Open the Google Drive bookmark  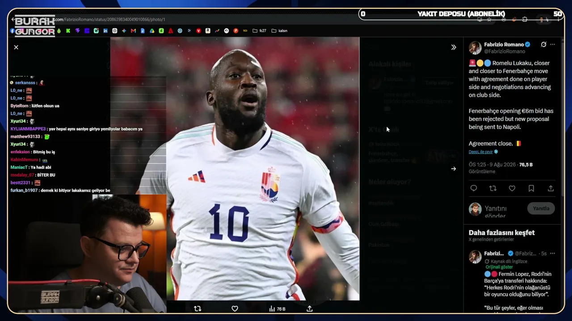[152, 31]
